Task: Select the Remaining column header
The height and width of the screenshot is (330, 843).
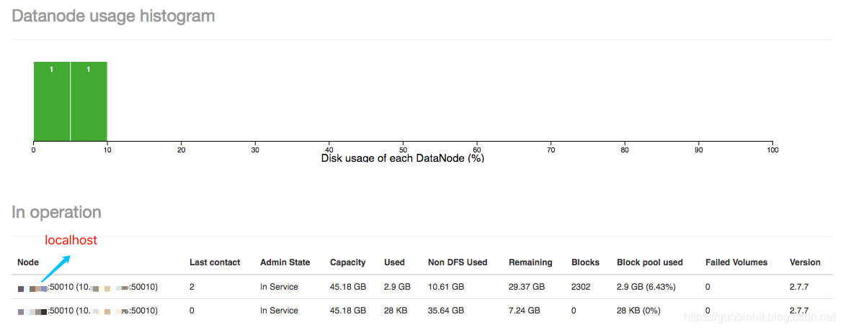Action: (530, 262)
